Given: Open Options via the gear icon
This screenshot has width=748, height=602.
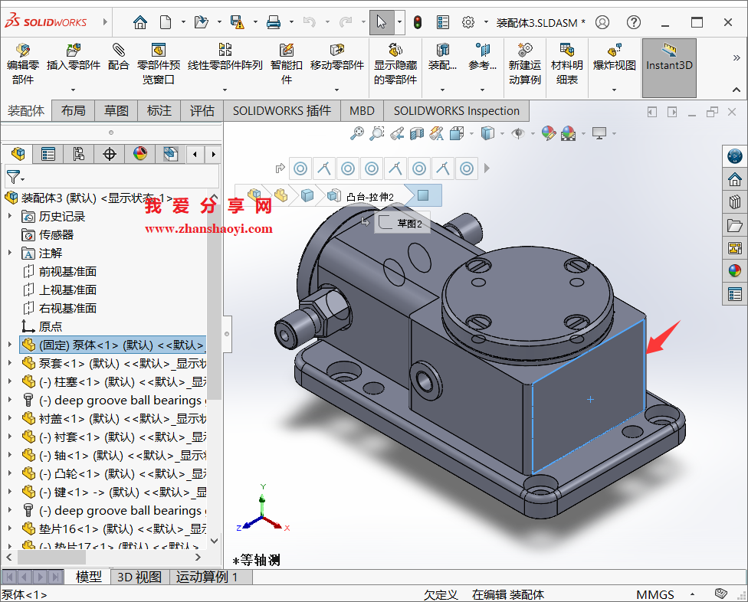Looking at the screenshot, I should tap(468, 22).
